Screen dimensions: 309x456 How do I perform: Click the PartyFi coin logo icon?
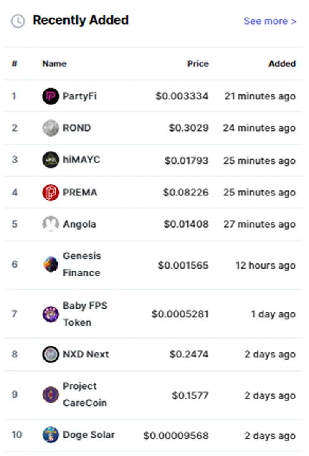51,96
